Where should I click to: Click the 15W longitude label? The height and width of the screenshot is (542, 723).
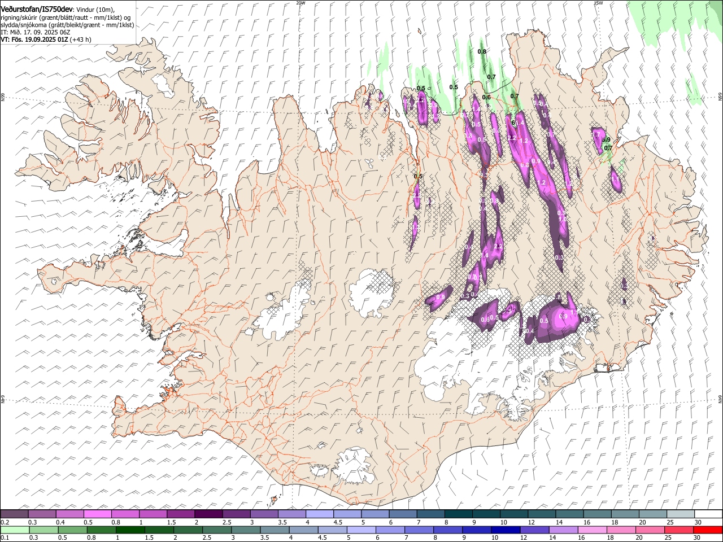598,3
